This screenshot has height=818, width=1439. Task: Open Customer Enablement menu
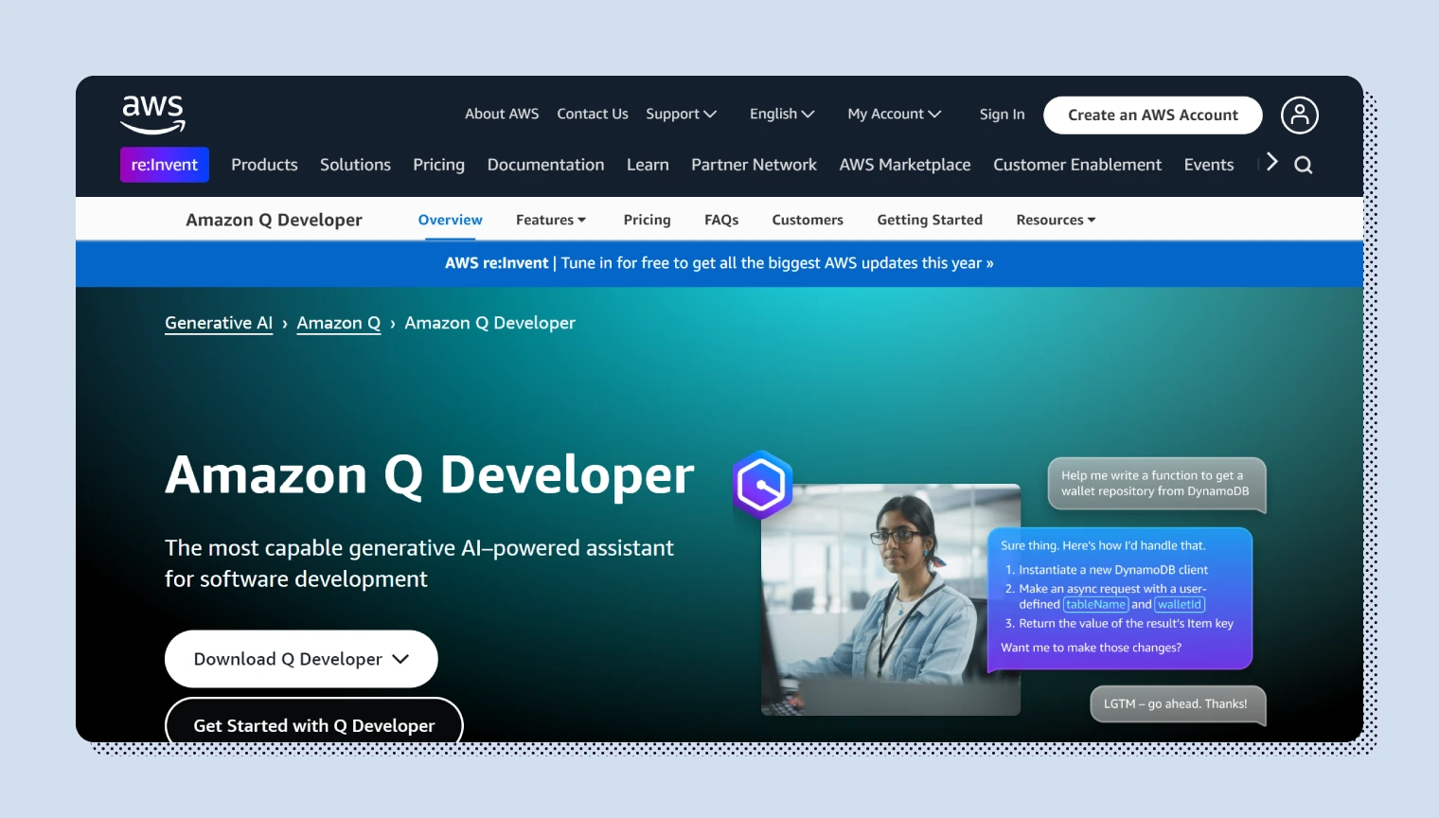(1077, 165)
